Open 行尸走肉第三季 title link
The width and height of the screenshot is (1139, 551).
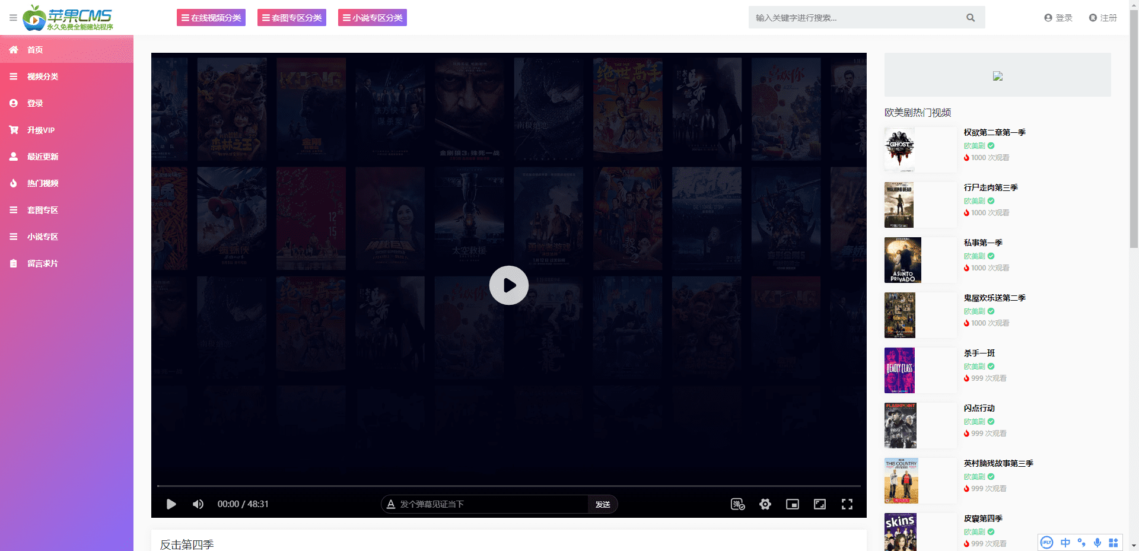click(991, 187)
